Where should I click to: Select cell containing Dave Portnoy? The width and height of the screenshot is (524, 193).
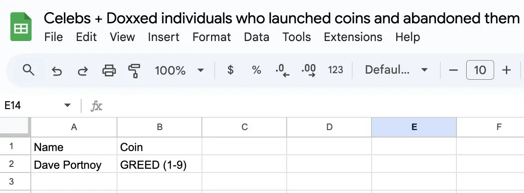tap(74, 164)
